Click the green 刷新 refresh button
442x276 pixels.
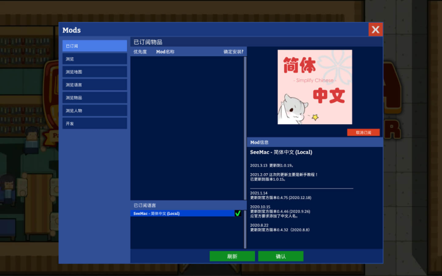tap(232, 256)
